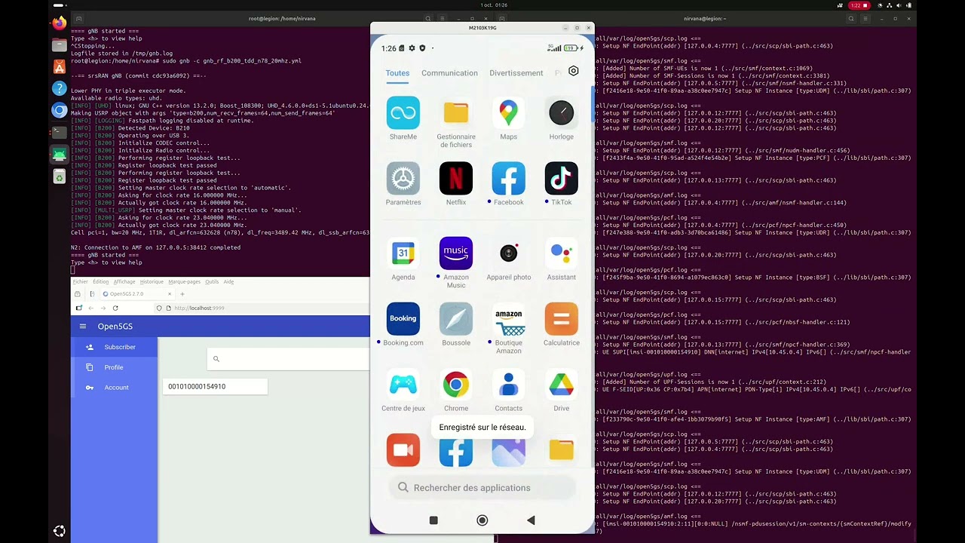Open search in left terminal titlebar

[428, 18]
